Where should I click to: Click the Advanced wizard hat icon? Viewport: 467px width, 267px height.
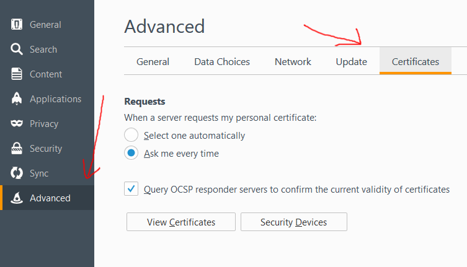pos(17,198)
